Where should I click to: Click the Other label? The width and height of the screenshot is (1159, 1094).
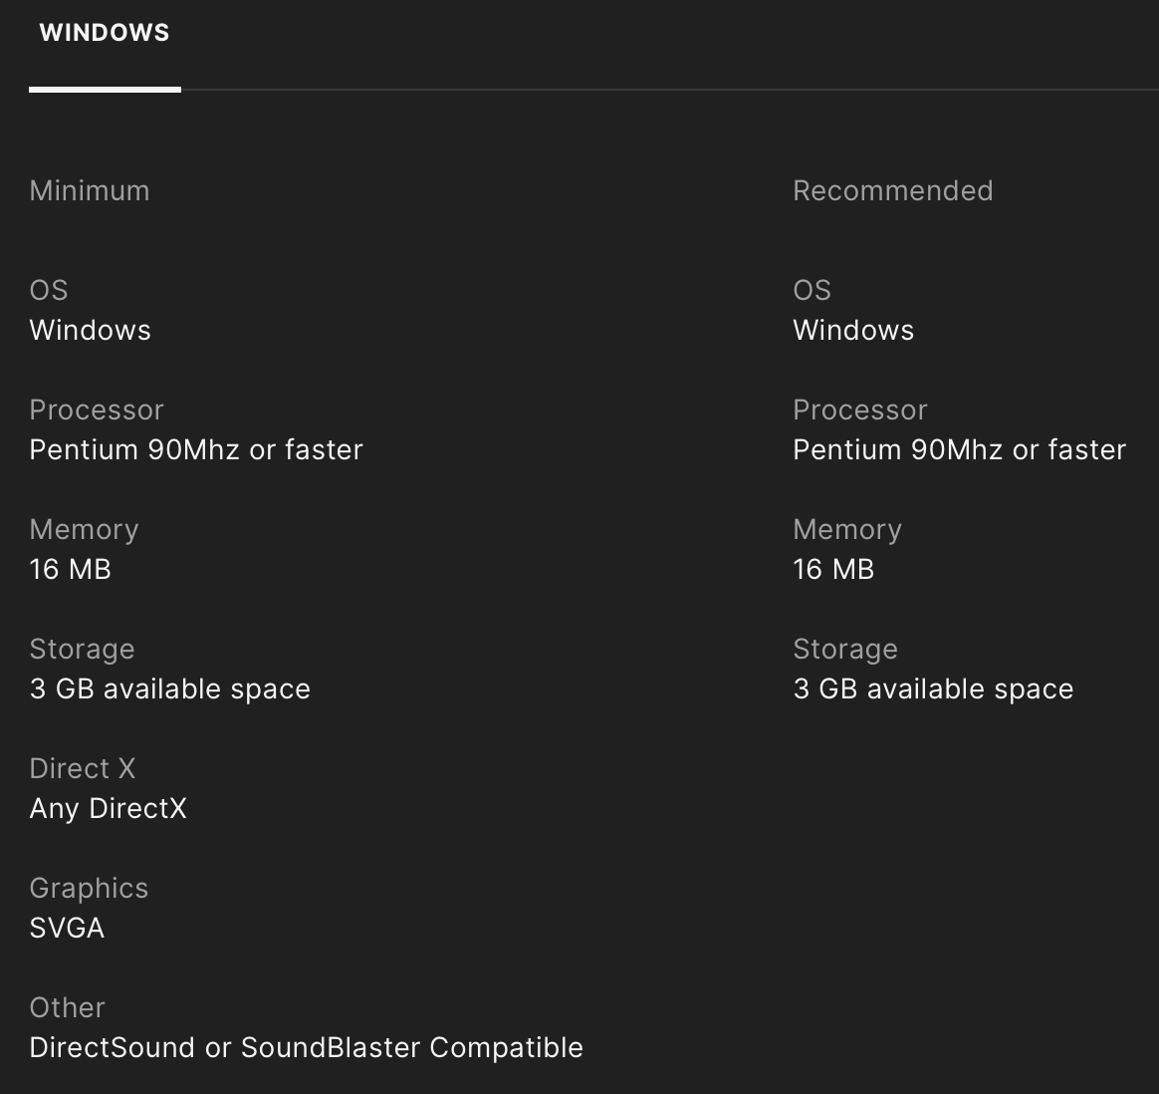(x=67, y=1007)
